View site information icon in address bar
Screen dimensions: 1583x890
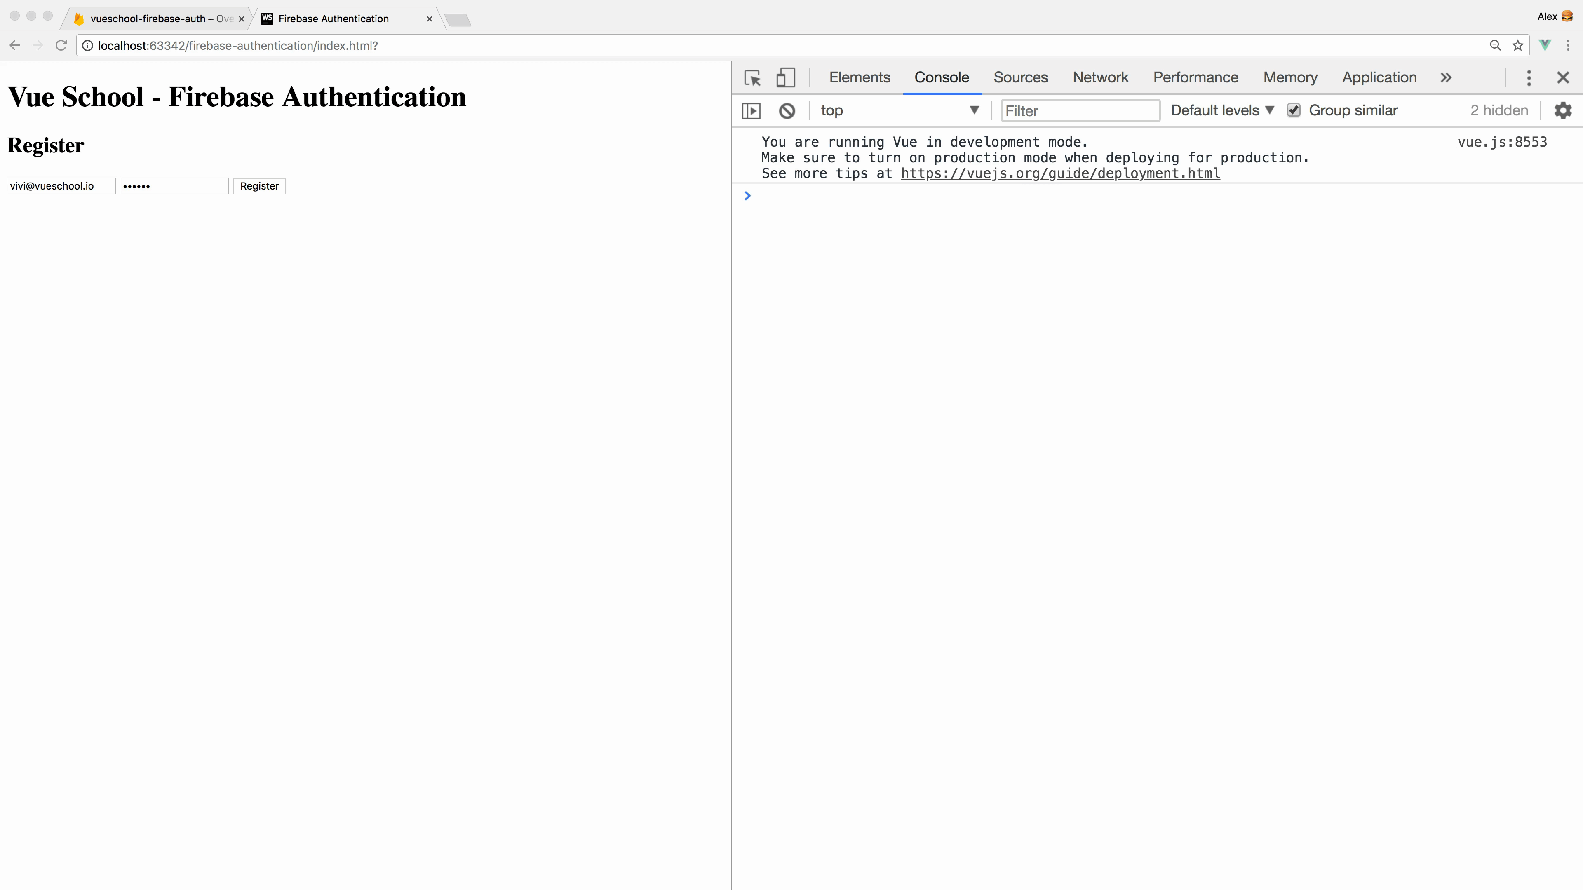(x=88, y=45)
